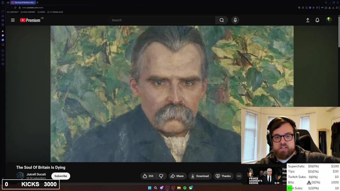Image resolution: width=340 pixels, height=191 pixels.
Task: Dislike the video
Action: [x=161, y=176]
